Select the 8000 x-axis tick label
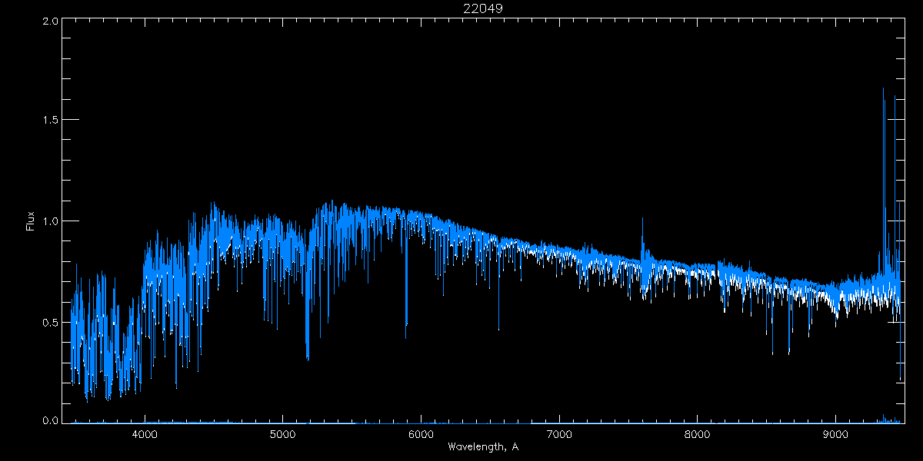The width and height of the screenshot is (923, 461). (698, 434)
